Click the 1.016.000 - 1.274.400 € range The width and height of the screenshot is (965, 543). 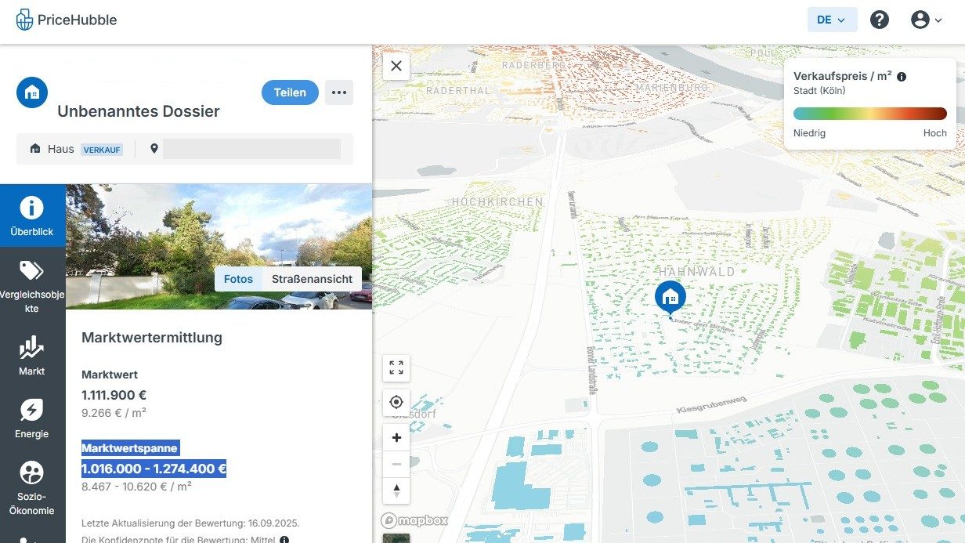(x=154, y=469)
